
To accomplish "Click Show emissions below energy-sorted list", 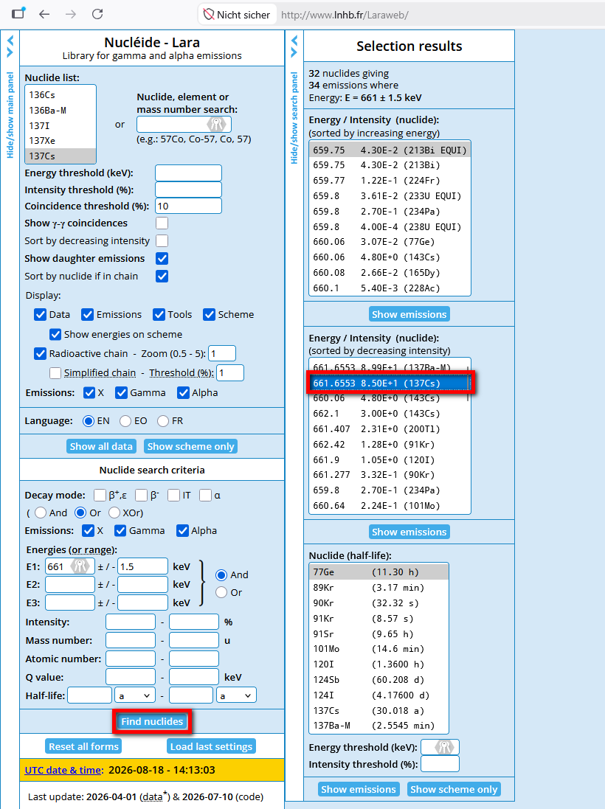I will (x=409, y=314).
